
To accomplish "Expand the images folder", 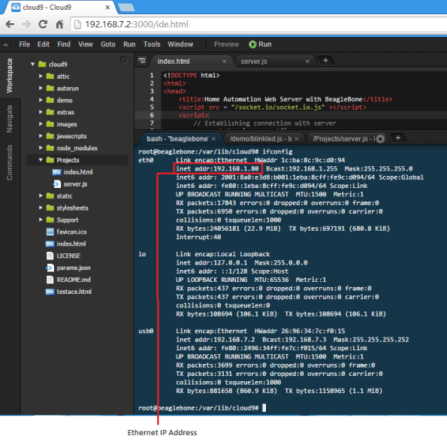I will [41, 124].
